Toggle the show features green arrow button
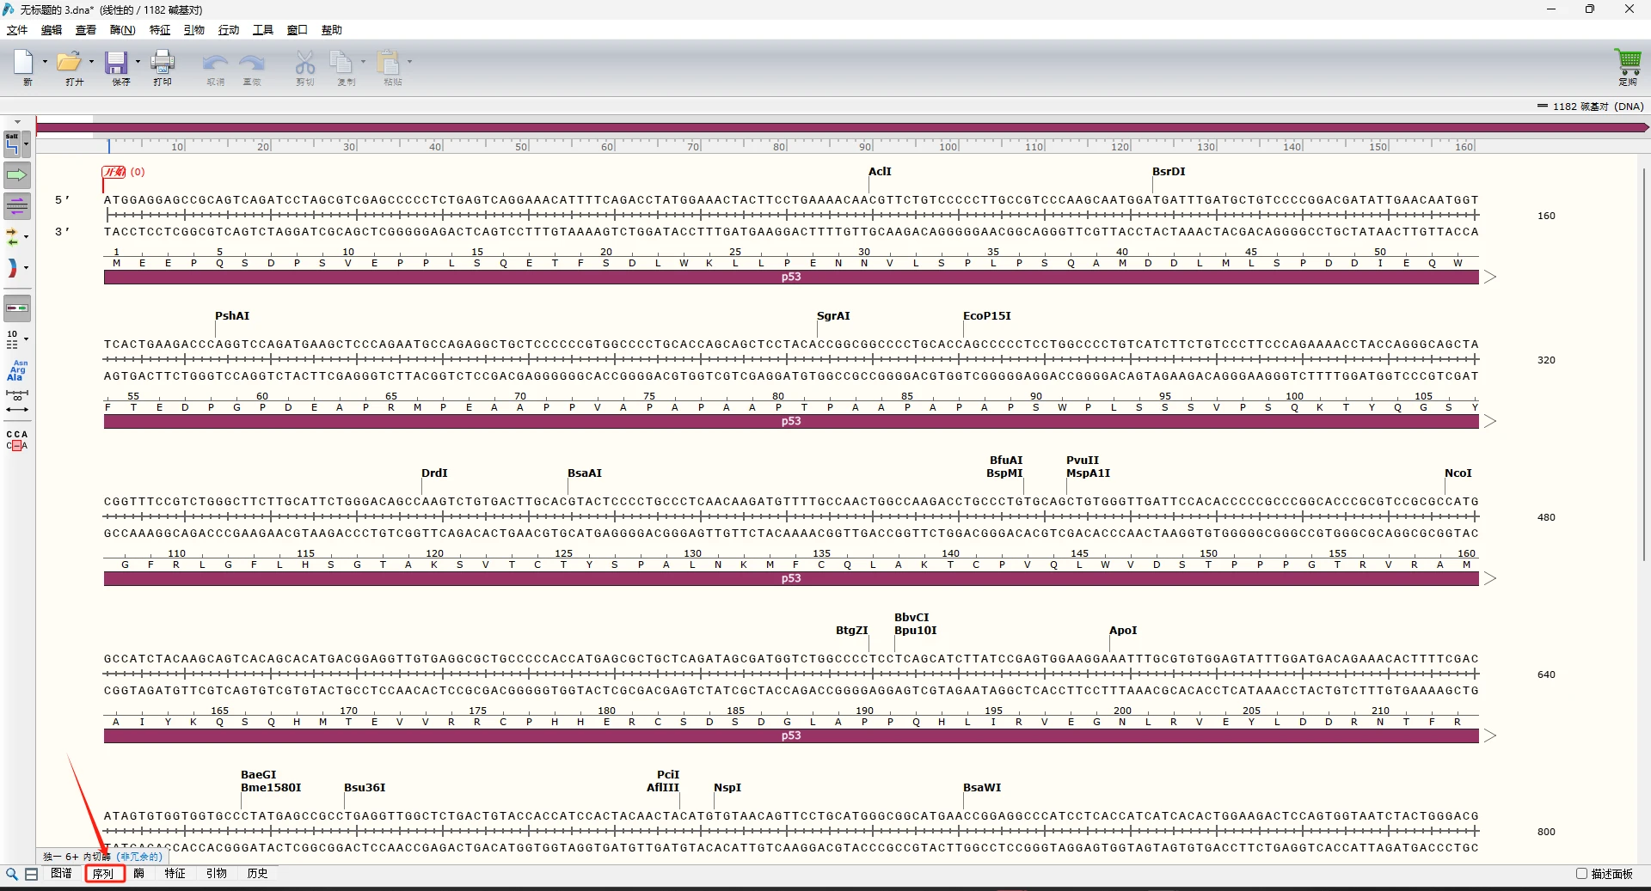Screen dimensions: 1651x891 [x=16, y=175]
